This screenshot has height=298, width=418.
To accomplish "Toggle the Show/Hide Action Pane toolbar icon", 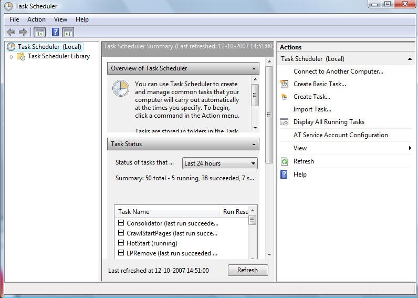I will point(68,32).
